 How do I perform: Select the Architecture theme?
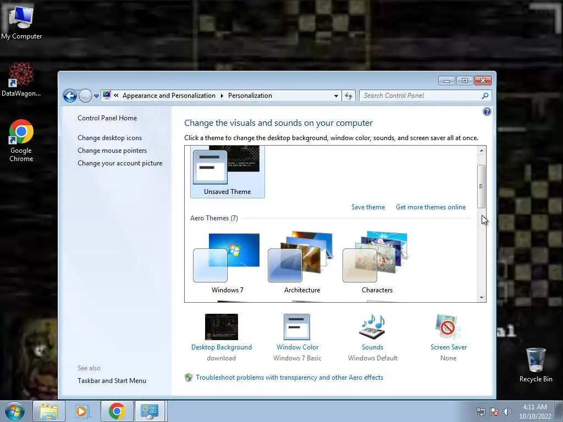[x=302, y=263]
